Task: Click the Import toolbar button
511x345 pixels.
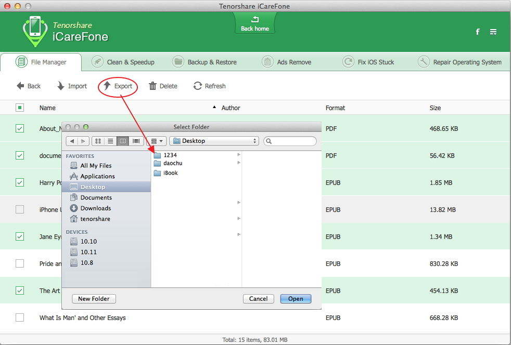Action: pos(72,86)
